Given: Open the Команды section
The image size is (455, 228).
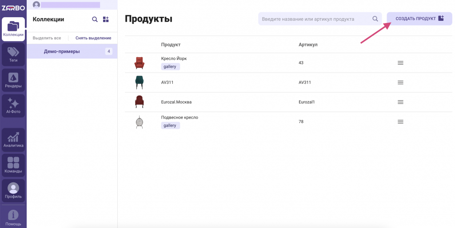Looking at the screenshot, I should coord(13,166).
